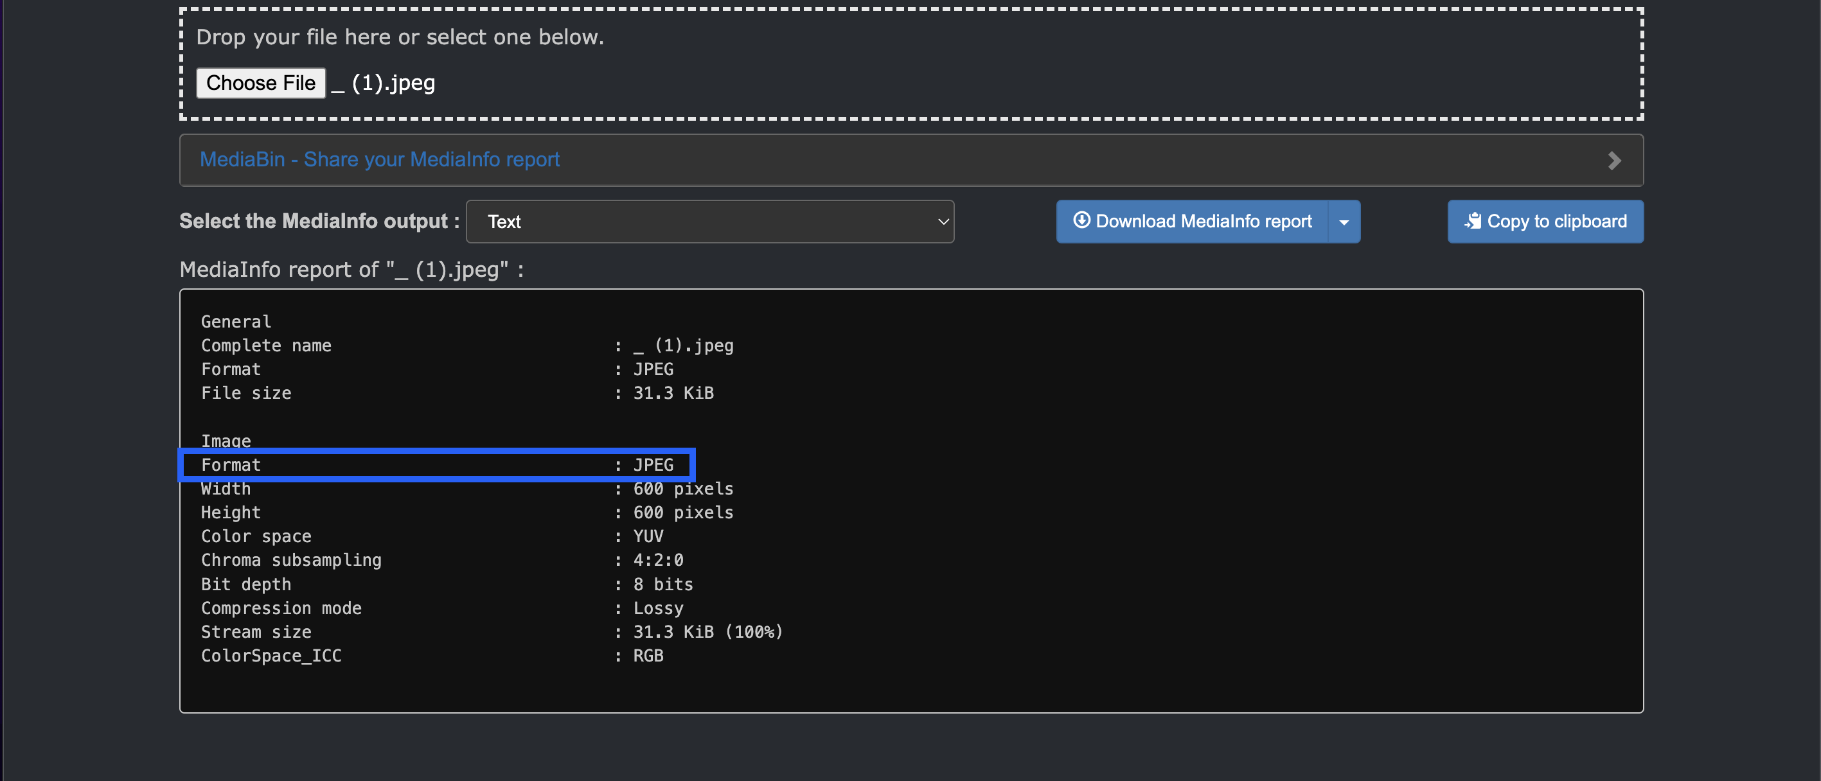
Task: Select the ColorSpace_ICC RGB entry
Action: pyautogui.click(x=432, y=655)
